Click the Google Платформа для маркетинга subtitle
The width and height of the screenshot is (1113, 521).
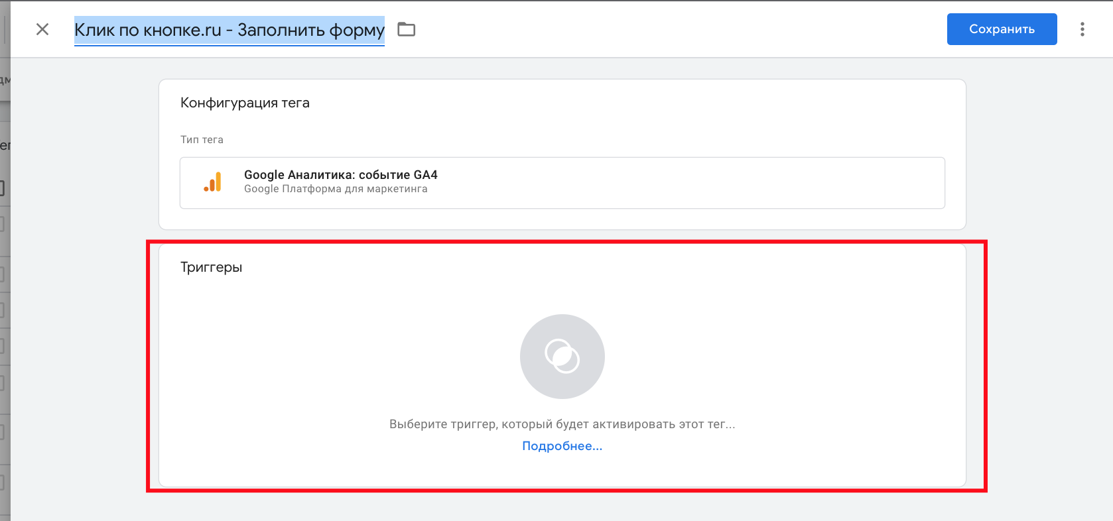(336, 190)
